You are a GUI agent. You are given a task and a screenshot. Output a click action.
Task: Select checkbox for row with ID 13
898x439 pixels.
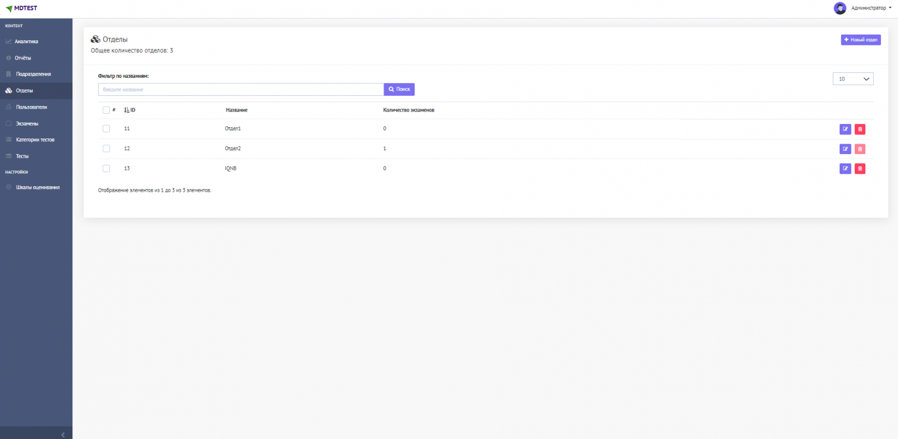106,169
